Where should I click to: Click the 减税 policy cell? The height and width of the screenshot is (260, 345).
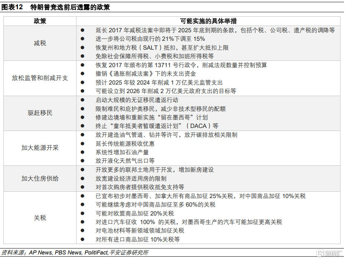(40, 43)
